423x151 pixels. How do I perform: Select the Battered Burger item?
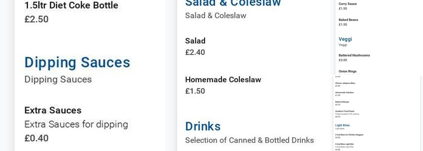[x=342, y=102]
